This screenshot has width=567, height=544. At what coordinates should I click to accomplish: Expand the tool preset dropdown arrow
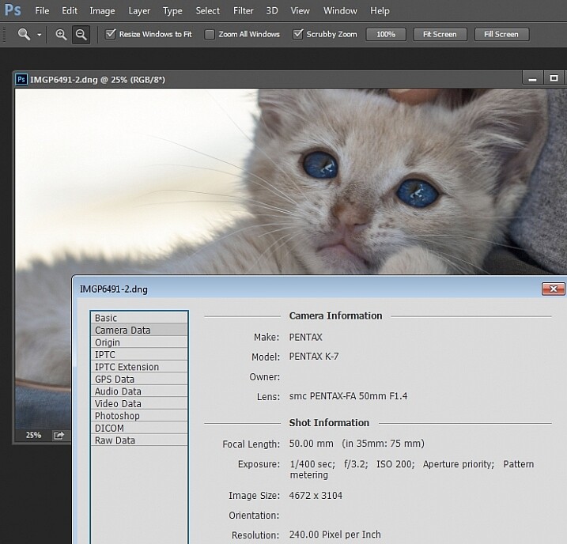tap(39, 35)
